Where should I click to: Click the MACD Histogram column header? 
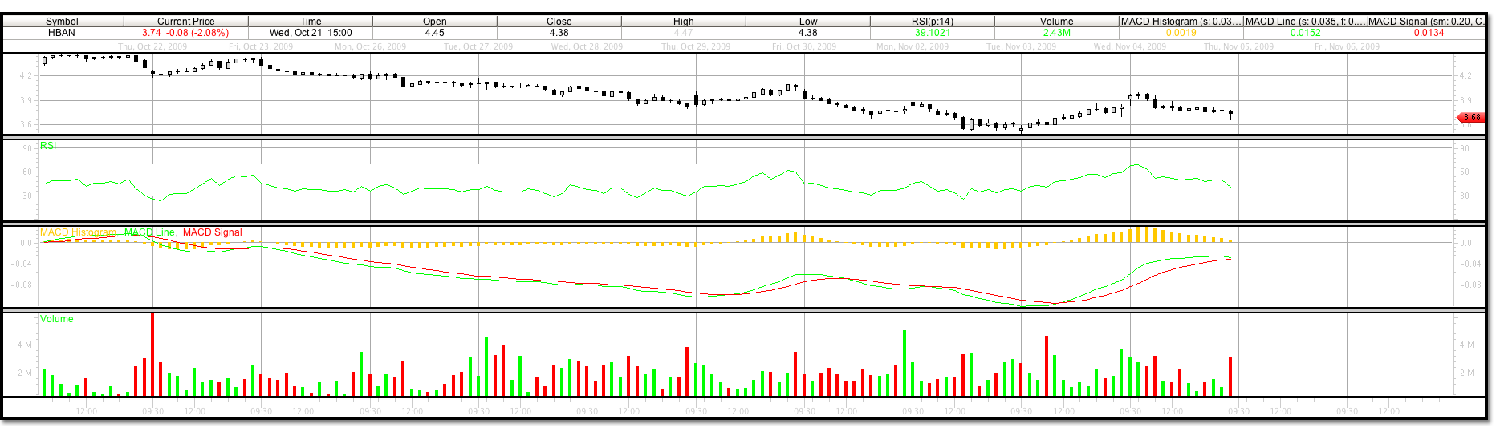1181,22
